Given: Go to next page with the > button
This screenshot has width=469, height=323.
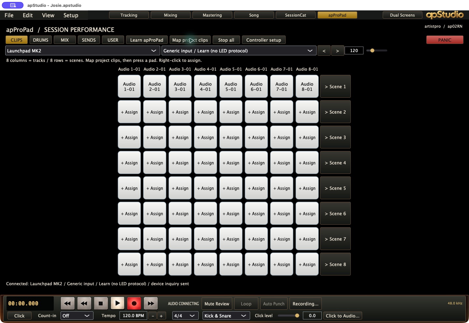Looking at the screenshot, I should [338, 51].
